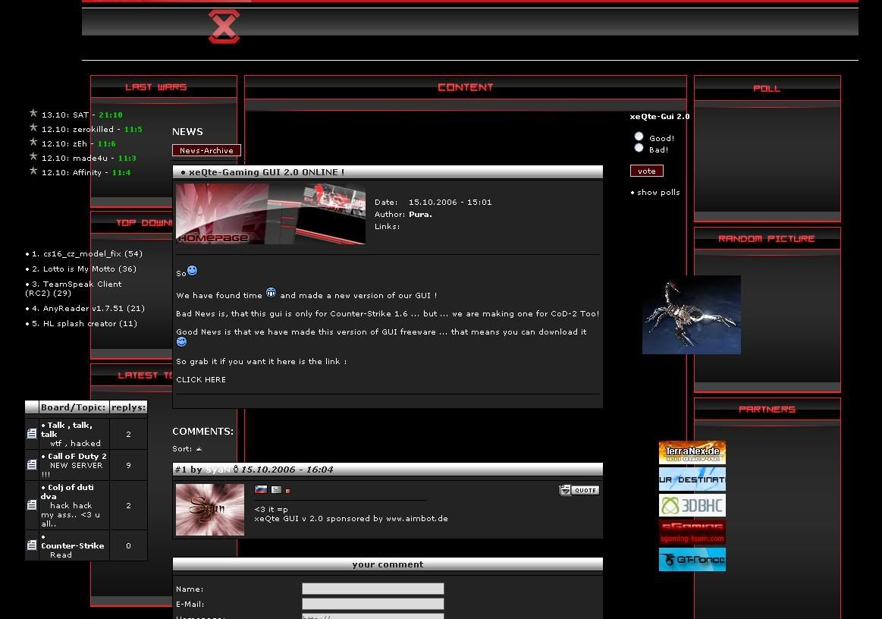Open the 3DBHC partner banner
This screenshot has width=882, height=619.
tap(692, 505)
